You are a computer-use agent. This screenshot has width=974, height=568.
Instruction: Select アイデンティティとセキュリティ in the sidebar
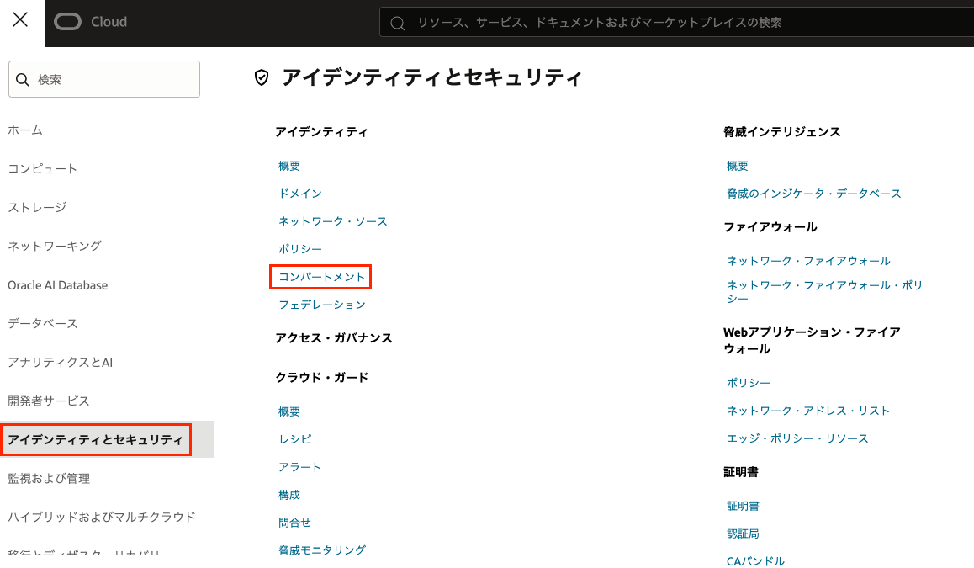click(x=96, y=439)
